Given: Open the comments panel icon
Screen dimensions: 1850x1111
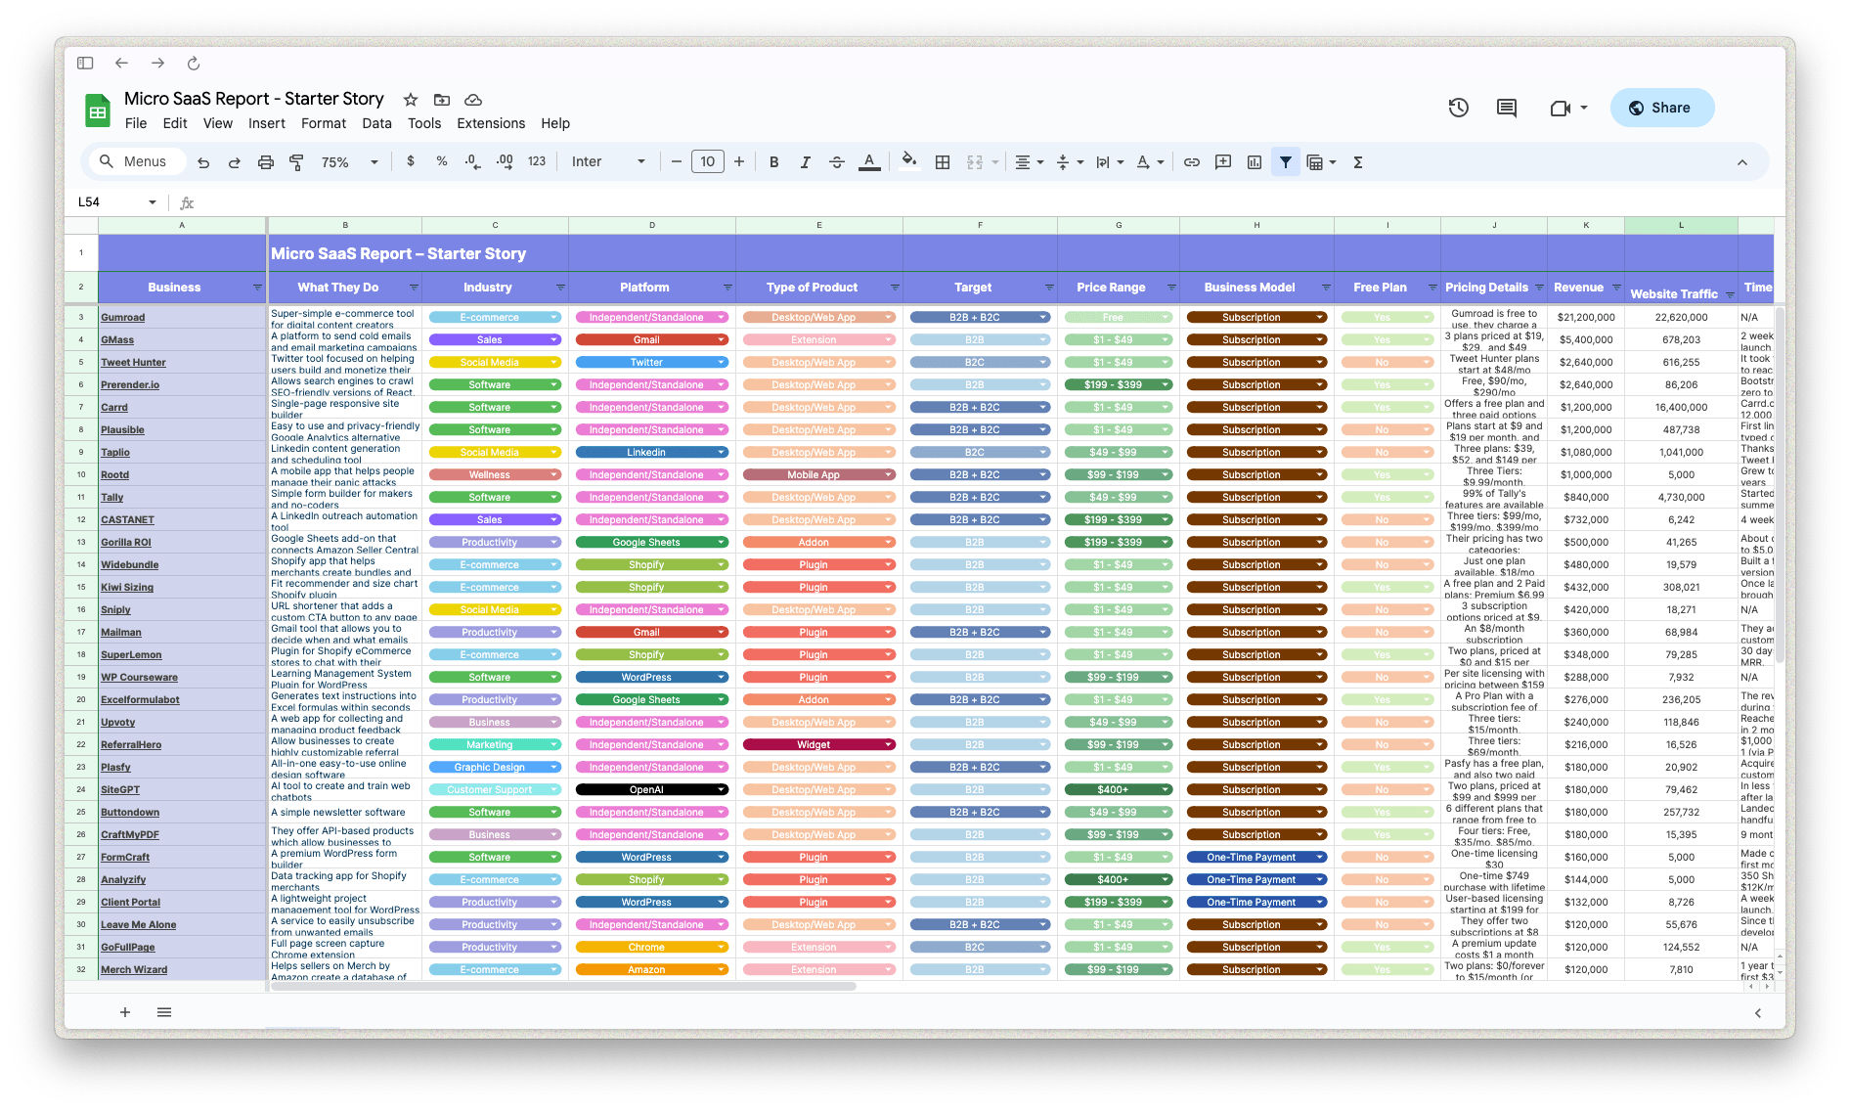Looking at the screenshot, I should click(1506, 108).
